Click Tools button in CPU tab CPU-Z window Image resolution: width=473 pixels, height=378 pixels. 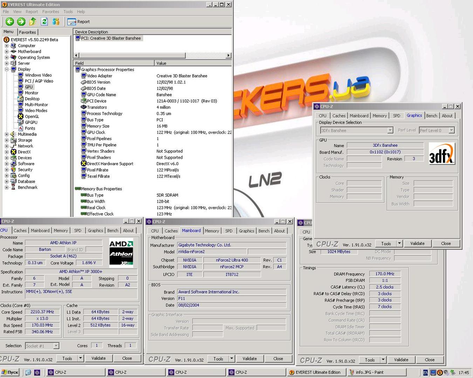67,358
